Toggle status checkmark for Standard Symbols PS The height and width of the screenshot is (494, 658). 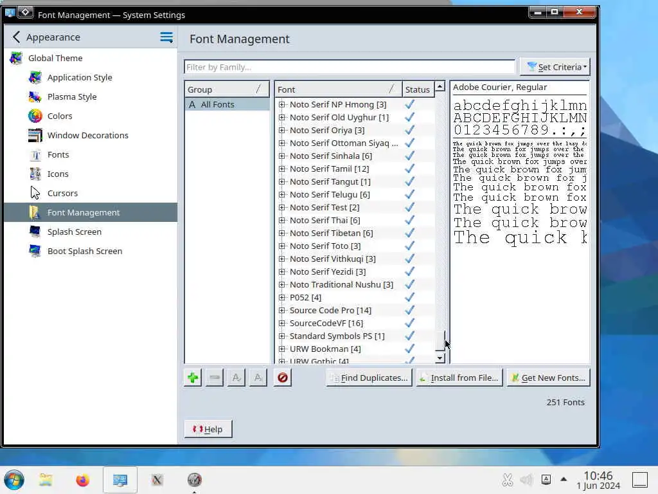(x=410, y=336)
